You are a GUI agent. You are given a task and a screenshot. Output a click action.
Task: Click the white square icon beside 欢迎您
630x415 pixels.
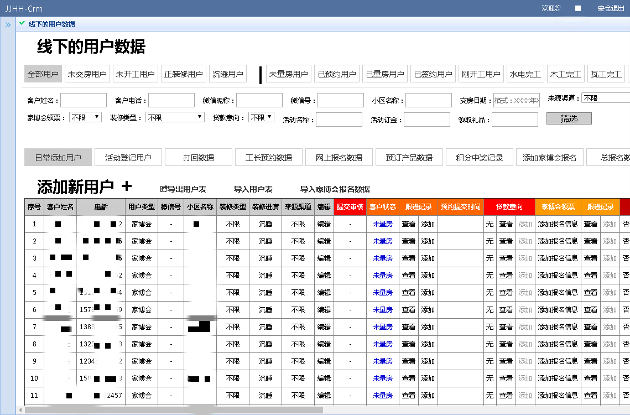(x=578, y=8)
